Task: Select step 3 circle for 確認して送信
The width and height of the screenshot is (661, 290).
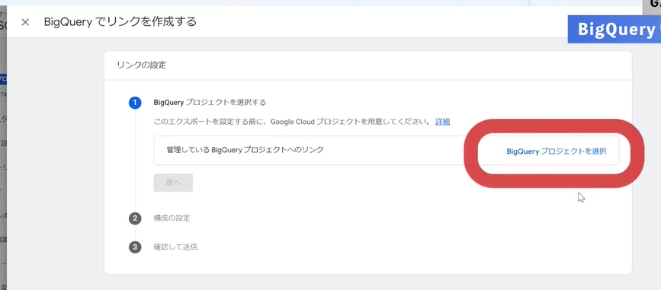Action: 135,247
